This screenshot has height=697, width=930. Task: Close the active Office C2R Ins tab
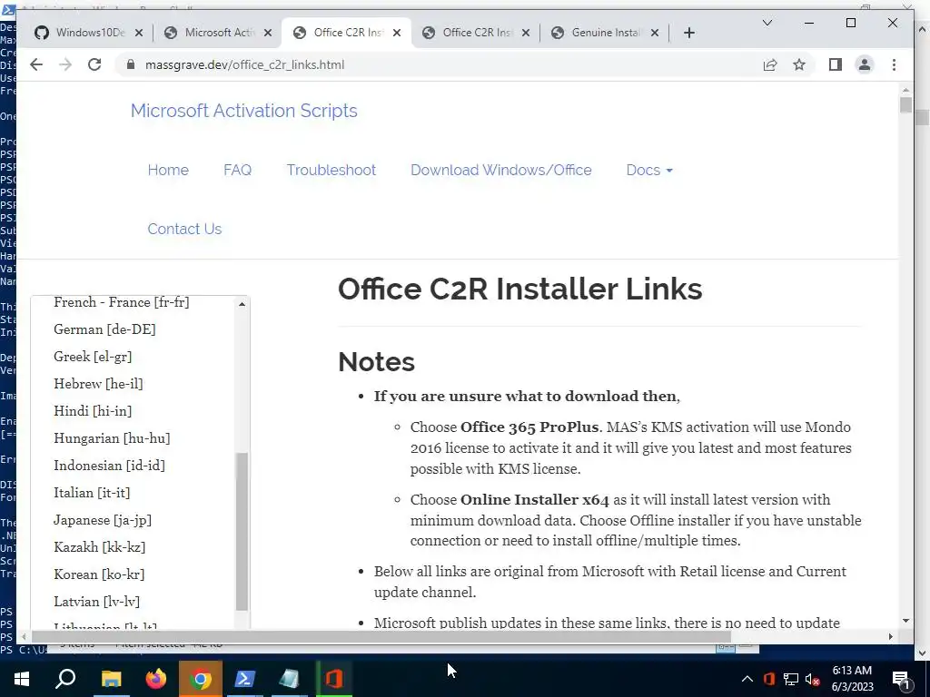(397, 33)
